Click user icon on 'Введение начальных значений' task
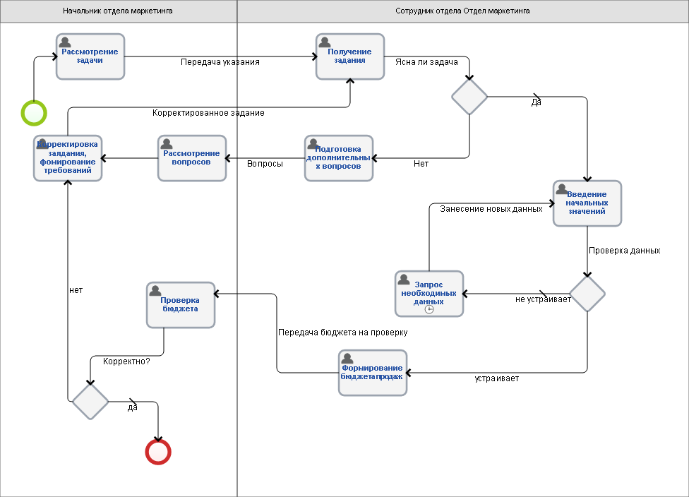 tap(561, 189)
